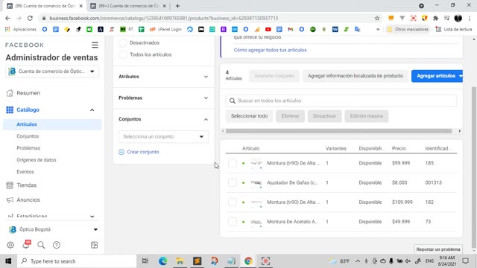Screen dimensions: 477x268
Task: Open Microsoft Edge from taskbar
Action: 163,261
